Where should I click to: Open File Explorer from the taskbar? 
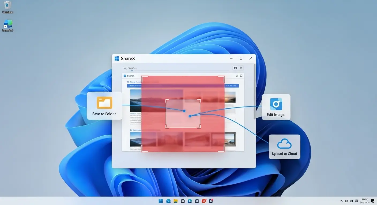coord(175,201)
